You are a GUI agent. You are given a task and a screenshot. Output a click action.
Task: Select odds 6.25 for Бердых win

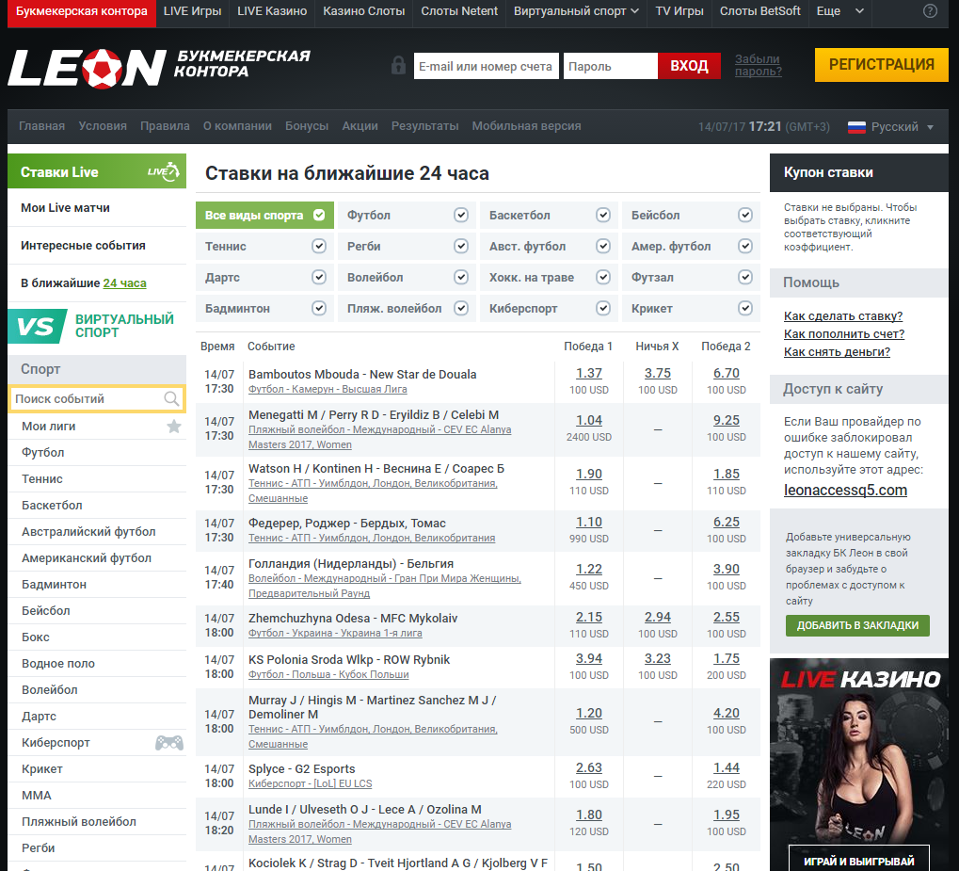pos(726,522)
